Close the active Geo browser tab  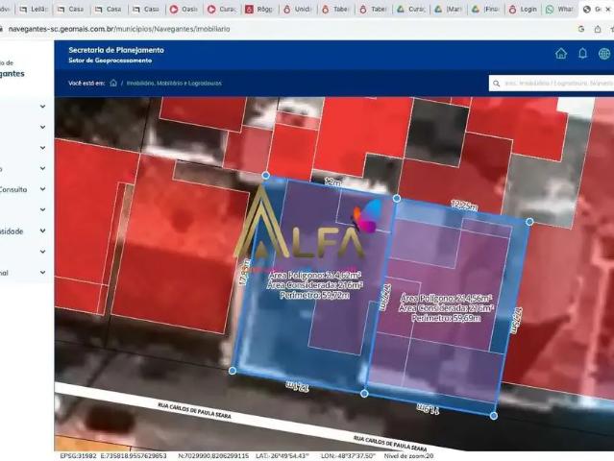[608, 9]
